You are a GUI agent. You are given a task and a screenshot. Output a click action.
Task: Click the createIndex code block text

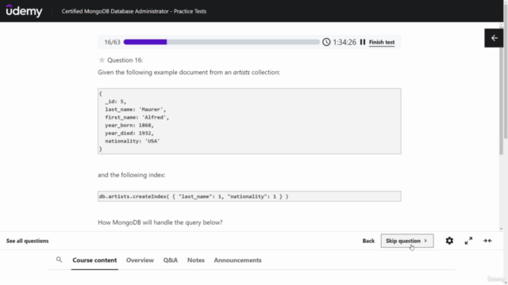194,196
